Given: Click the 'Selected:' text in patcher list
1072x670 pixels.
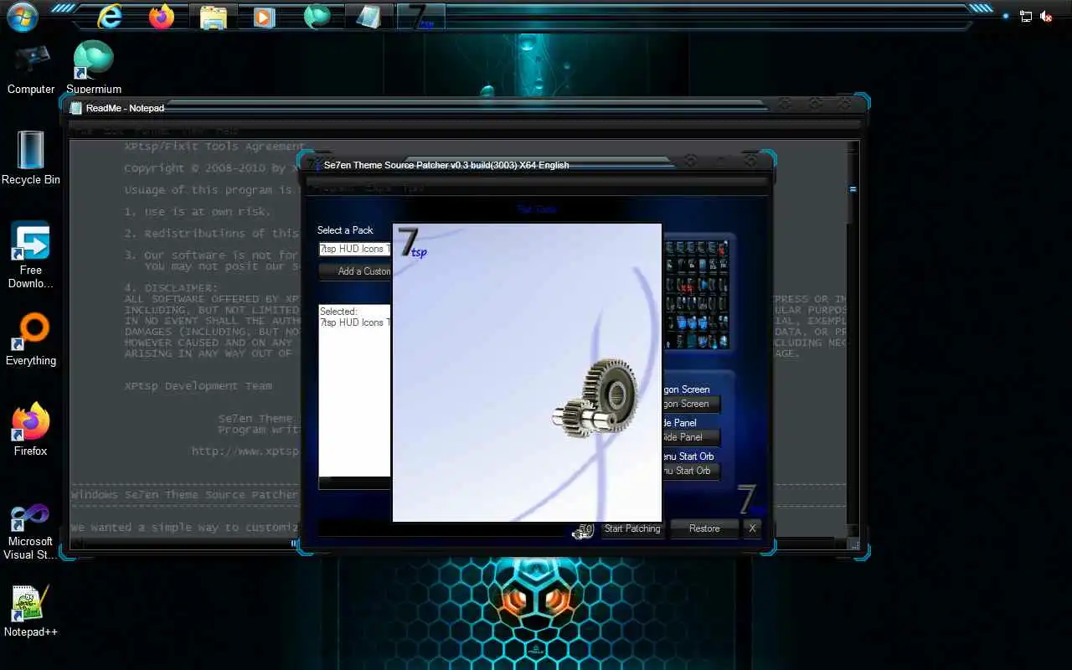Looking at the screenshot, I should pyautogui.click(x=338, y=312).
